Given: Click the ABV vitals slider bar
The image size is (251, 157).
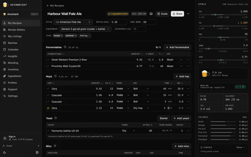Looking at the screenshot, I should (223, 60).
